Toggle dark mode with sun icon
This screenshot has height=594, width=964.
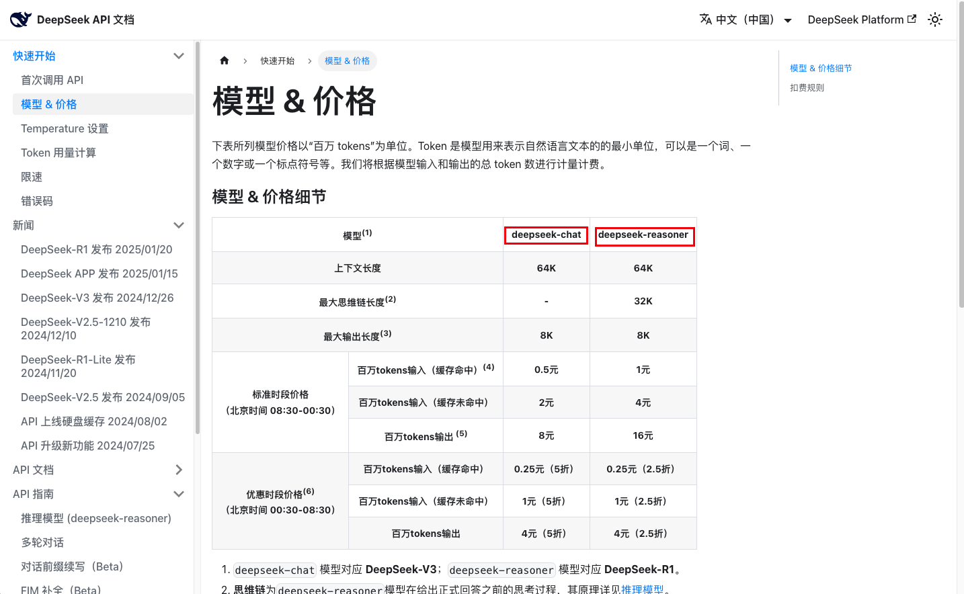pyautogui.click(x=934, y=19)
